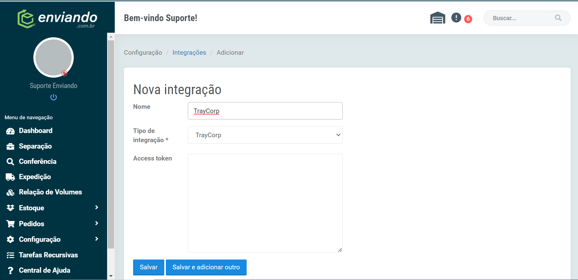Image resolution: width=578 pixels, height=280 pixels.
Task: Click the search magnifier icon
Action: (558, 18)
